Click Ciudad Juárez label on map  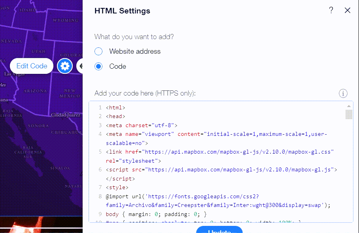tap(66, 115)
